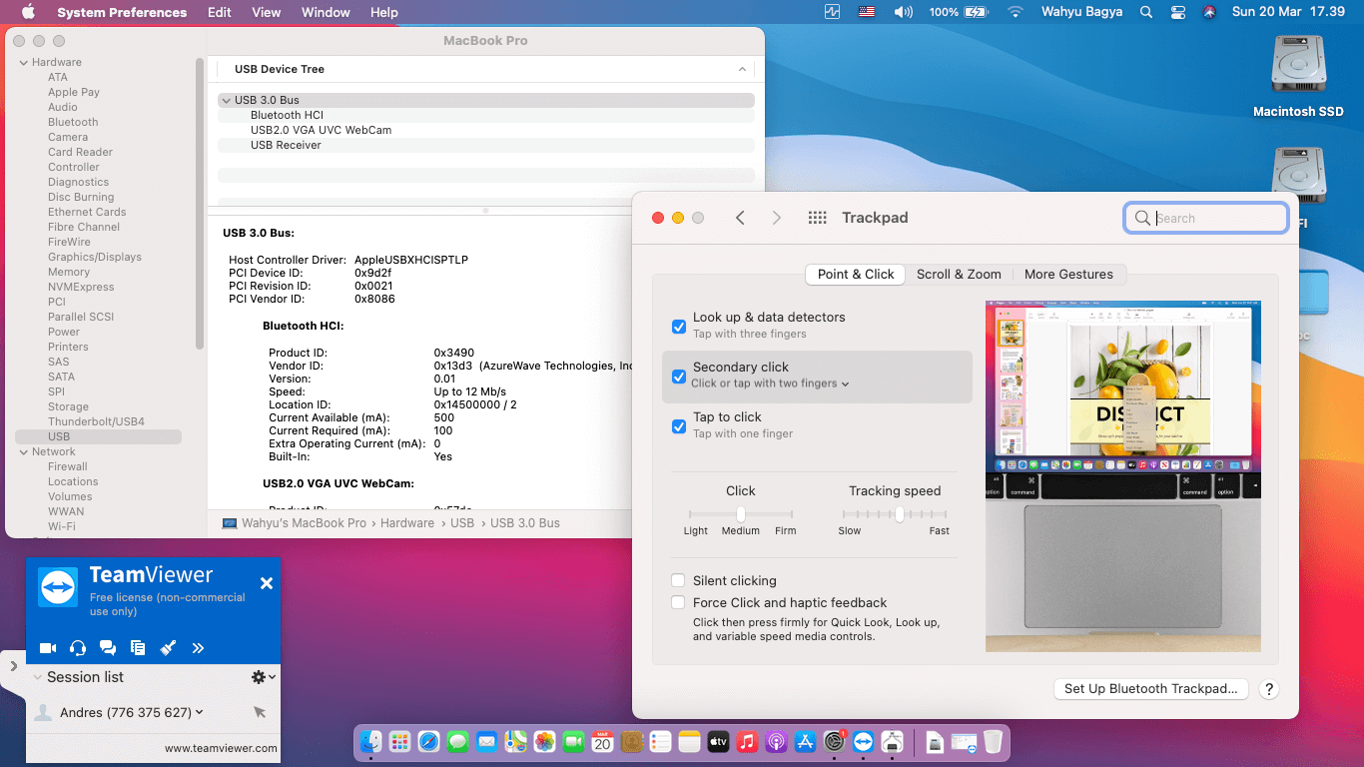The width and height of the screenshot is (1364, 767).
Task: Collapse the Session list section
Action: (38, 677)
